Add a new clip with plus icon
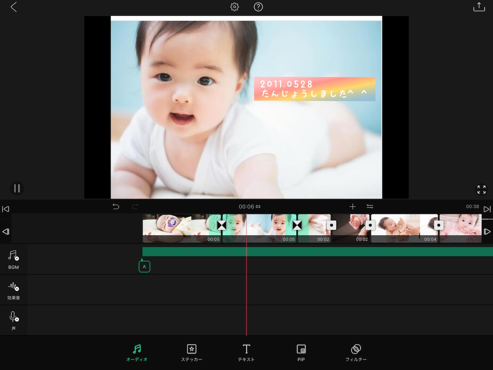Screen dimensions: 493x370 click(x=352, y=207)
